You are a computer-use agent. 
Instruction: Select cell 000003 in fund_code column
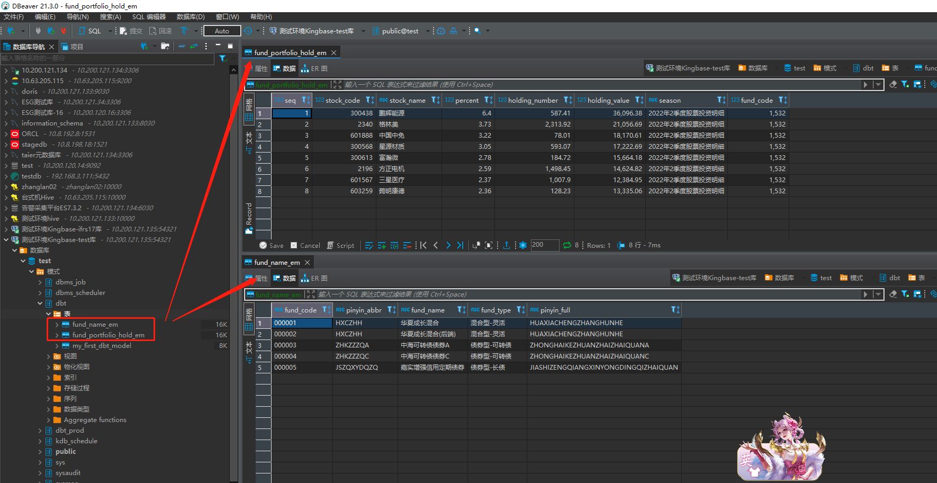(x=302, y=345)
